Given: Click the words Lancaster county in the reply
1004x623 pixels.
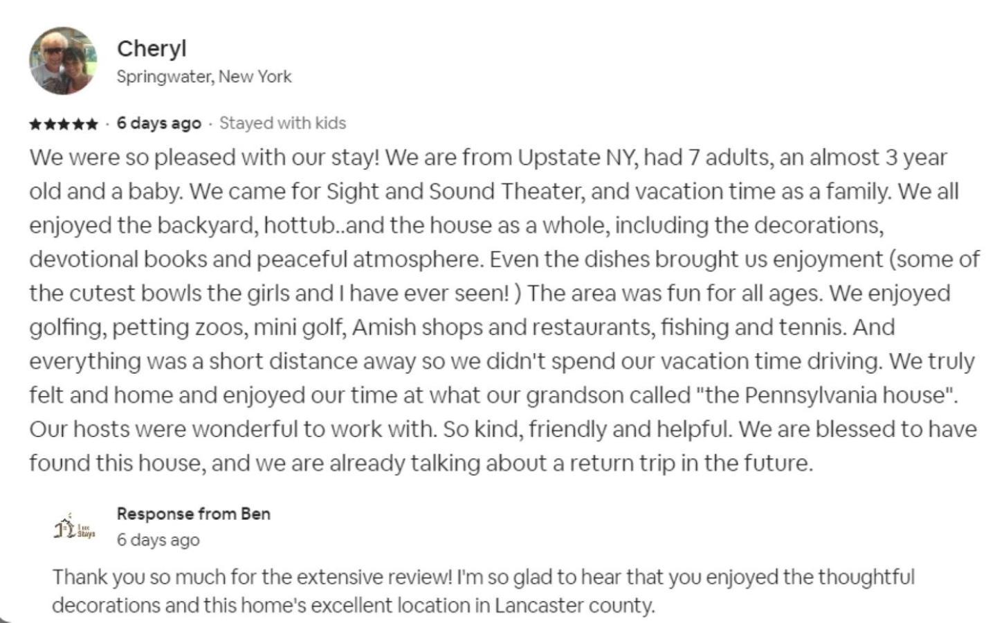Looking at the screenshot, I should (574, 605).
